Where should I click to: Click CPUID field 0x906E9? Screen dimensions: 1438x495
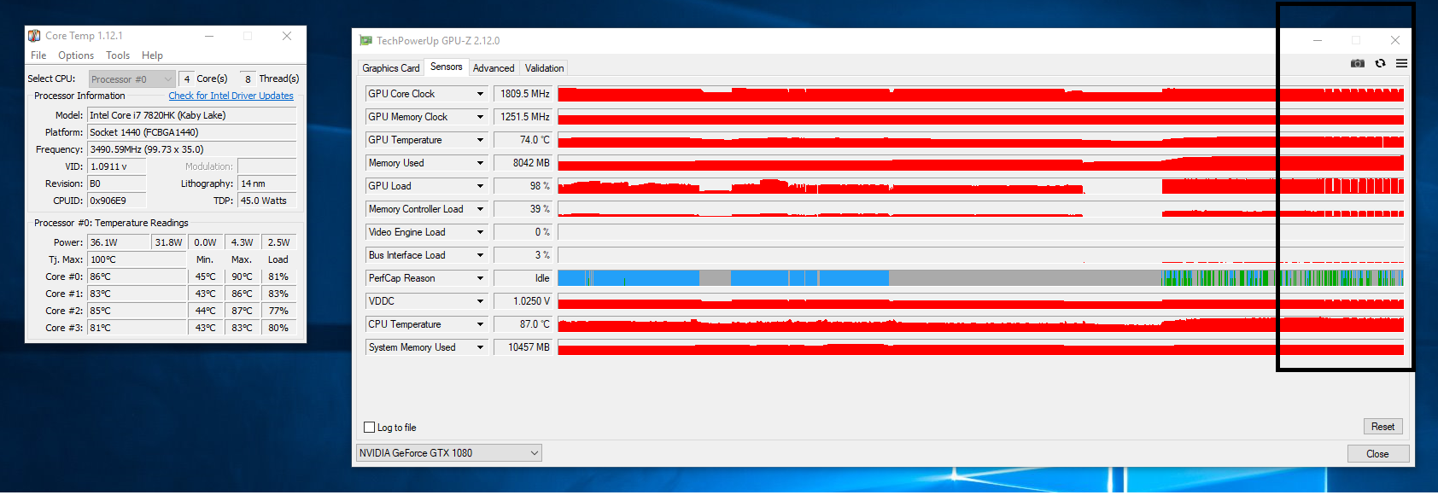click(116, 201)
